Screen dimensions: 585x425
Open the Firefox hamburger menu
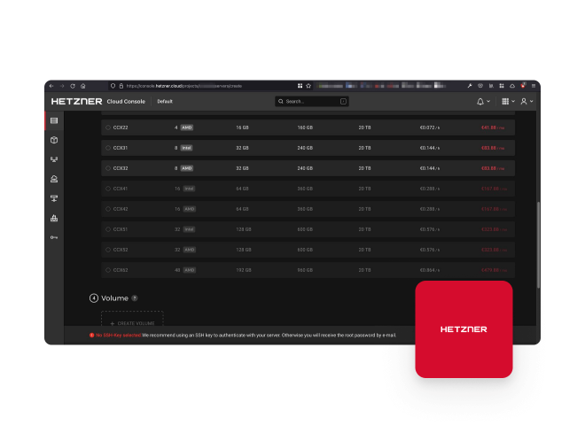533,86
